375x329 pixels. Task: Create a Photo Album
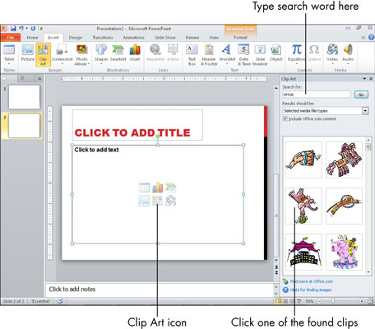pyautogui.click(x=81, y=54)
